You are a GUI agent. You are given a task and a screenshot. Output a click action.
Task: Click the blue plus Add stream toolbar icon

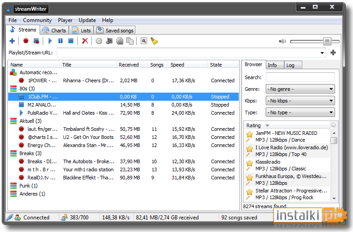point(12,41)
